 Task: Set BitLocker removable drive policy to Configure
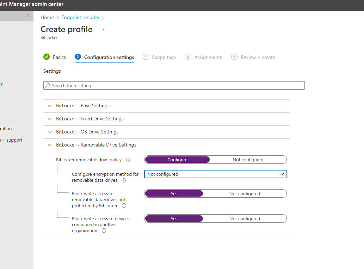[177, 160]
